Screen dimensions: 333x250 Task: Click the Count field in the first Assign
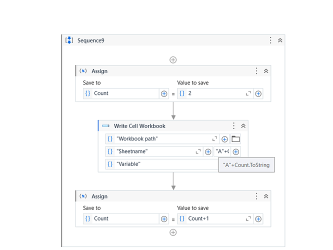(125, 93)
